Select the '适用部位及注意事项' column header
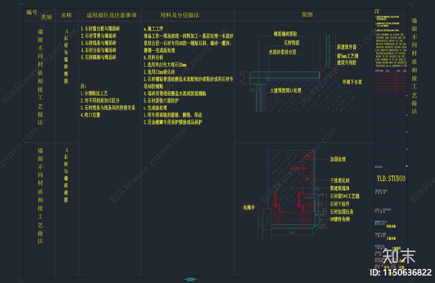435x283 pixels. pos(111,15)
